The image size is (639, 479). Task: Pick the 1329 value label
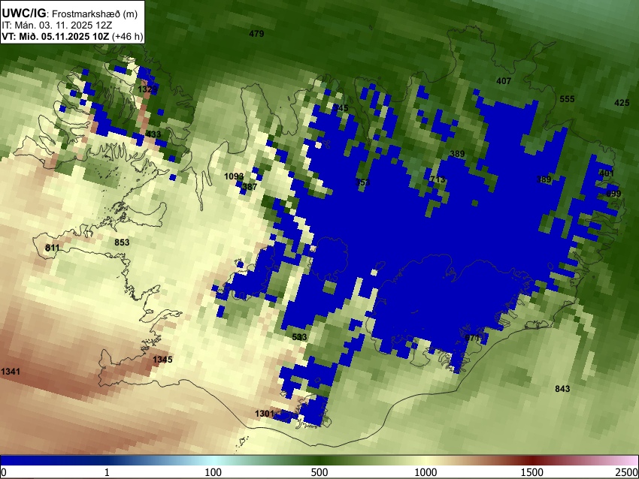coord(147,89)
